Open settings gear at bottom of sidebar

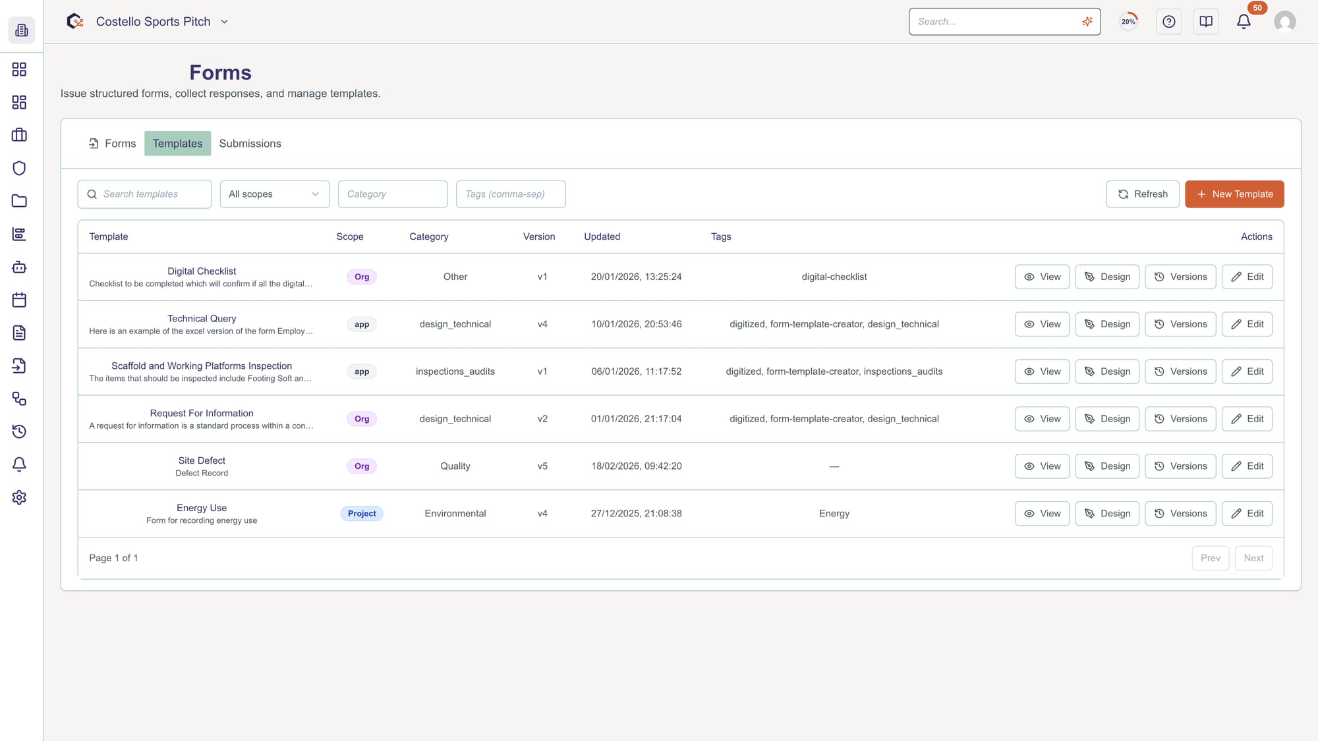tap(18, 497)
